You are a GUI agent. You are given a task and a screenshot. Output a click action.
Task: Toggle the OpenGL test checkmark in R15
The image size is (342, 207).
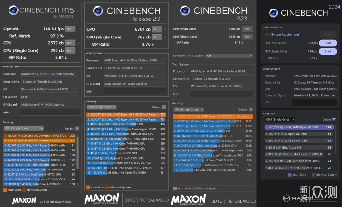tap(78, 28)
